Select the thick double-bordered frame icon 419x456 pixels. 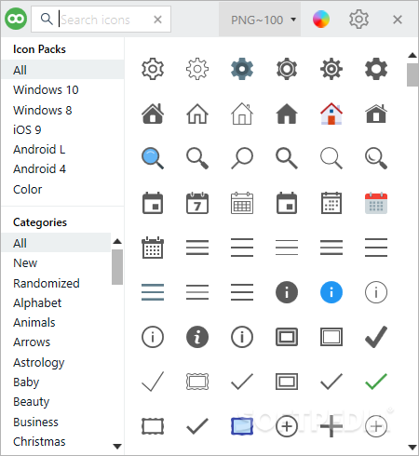click(x=287, y=337)
